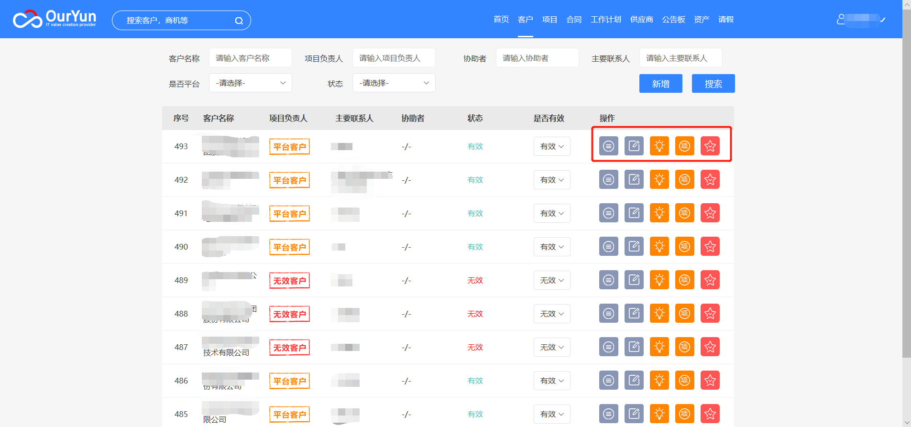This screenshot has height=427, width=911.
Task: Open 是否有效 dropdown for row 488
Action: click(552, 314)
